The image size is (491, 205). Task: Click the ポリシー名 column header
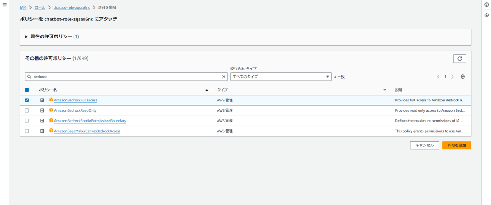(x=48, y=90)
